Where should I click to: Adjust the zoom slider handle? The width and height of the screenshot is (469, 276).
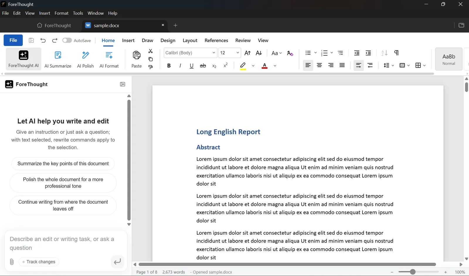(x=413, y=272)
